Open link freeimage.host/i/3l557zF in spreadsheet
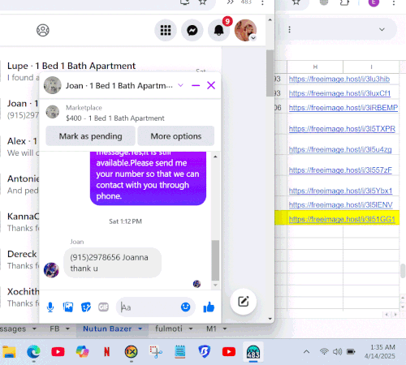Viewport: 406px width, 365px height. pos(340,170)
